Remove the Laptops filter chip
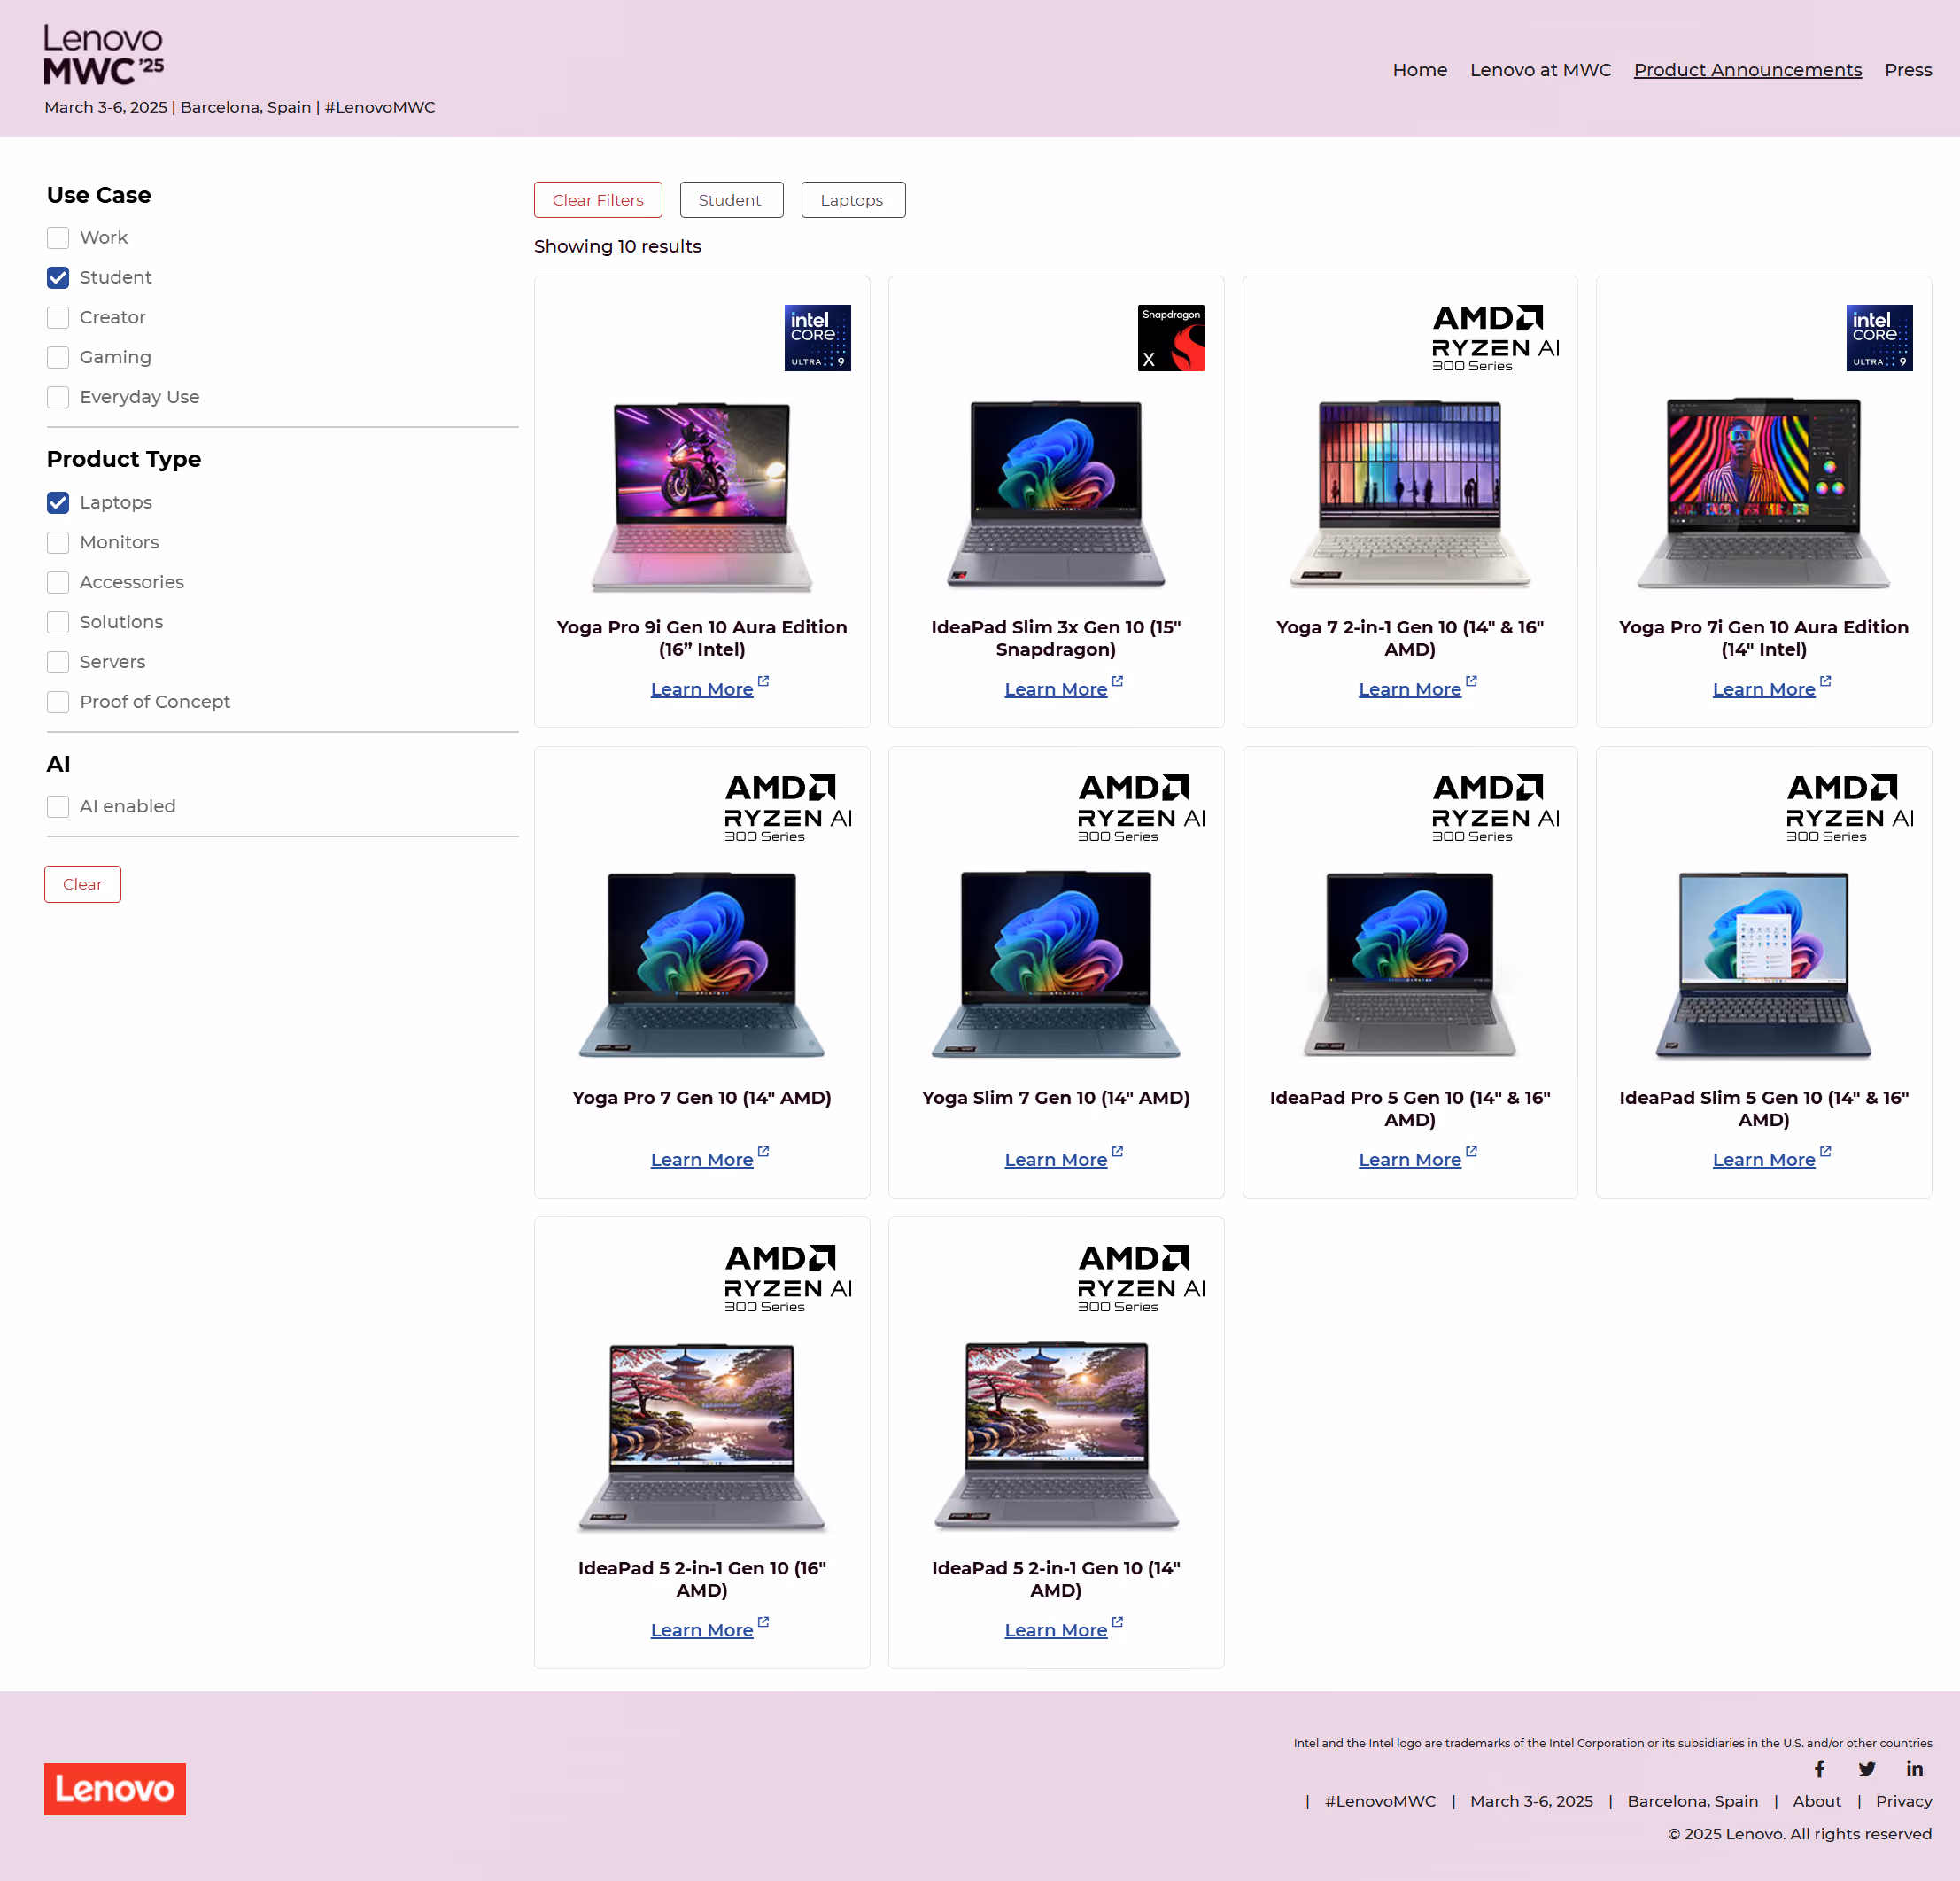Screen dimensions: 1960x1881 [x=853, y=200]
